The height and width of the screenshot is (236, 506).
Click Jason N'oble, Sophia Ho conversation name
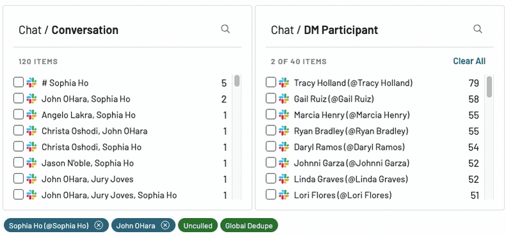[x=88, y=163]
